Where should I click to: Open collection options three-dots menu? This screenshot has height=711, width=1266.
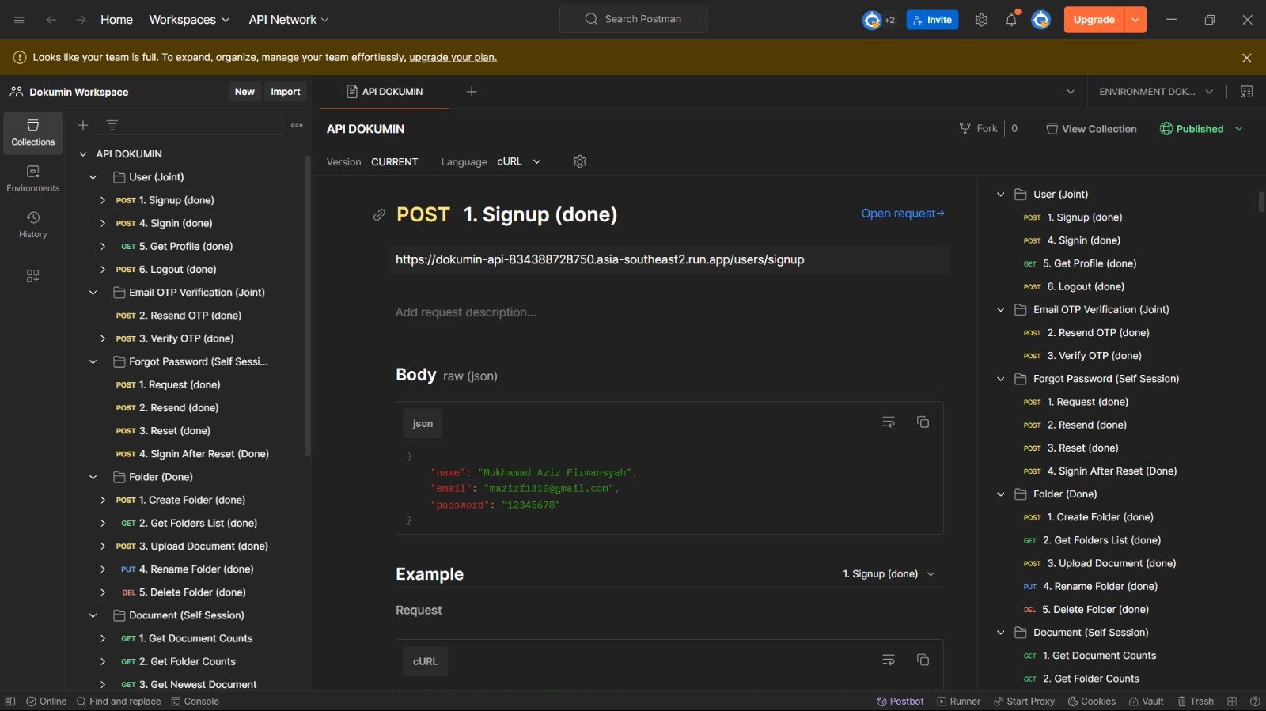click(x=297, y=125)
